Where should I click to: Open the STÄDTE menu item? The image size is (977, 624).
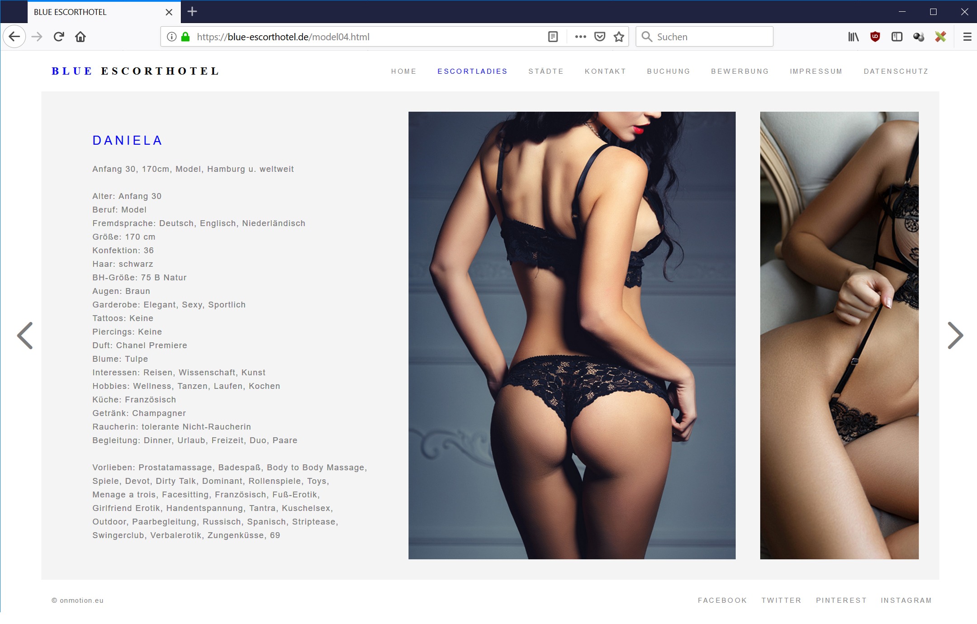(x=546, y=71)
